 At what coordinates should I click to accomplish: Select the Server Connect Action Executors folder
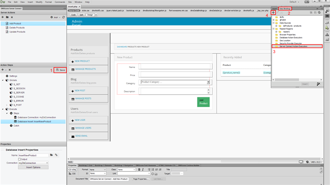[297, 46]
